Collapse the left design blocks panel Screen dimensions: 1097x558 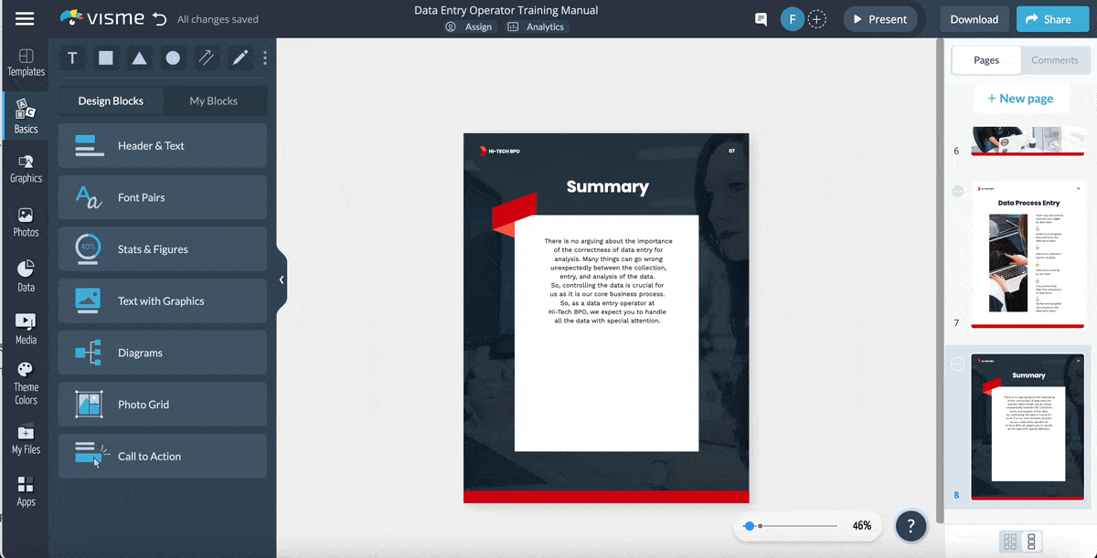(282, 280)
